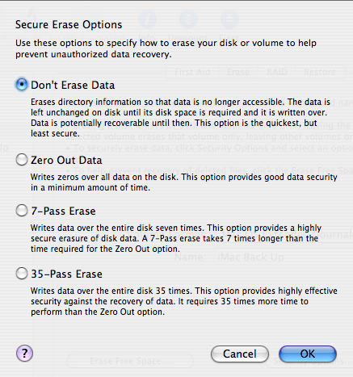The width and height of the screenshot is (353, 377).
Task: Click the Name field showing iMac Back Up
Action: pyautogui.click(x=284, y=258)
